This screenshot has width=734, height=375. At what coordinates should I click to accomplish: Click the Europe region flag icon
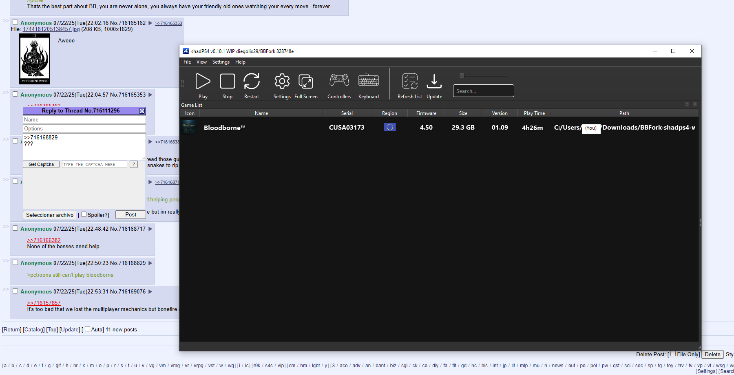pos(390,128)
